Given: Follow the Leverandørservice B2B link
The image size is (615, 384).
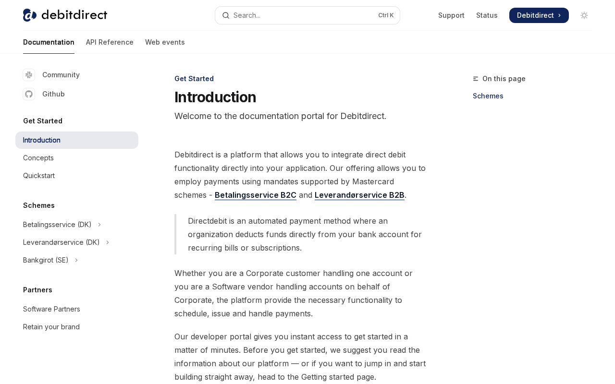Looking at the screenshot, I should pyautogui.click(x=359, y=195).
